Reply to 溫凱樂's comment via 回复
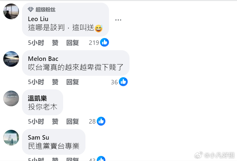Viewport: 237px width, 161px height. (x=73, y=121)
